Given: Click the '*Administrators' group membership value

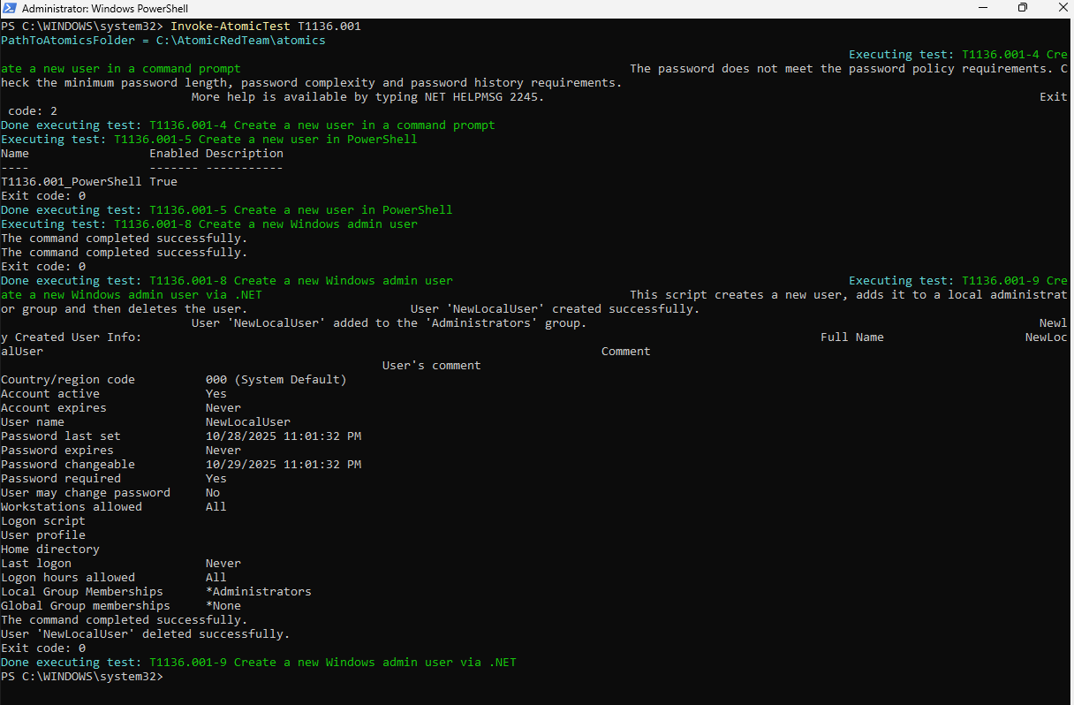Looking at the screenshot, I should coord(258,592).
